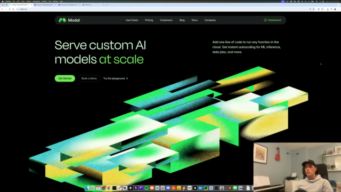This screenshot has height=192, width=341.
Task: Switch to the third browser tab
Action: tap(69, 5)
